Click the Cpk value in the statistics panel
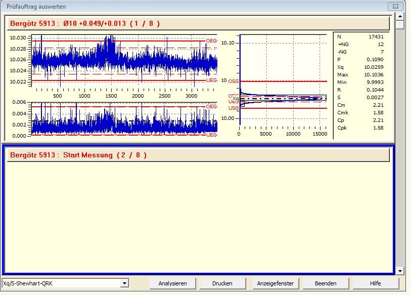This screenshot has height=295, width=411. 374,128
